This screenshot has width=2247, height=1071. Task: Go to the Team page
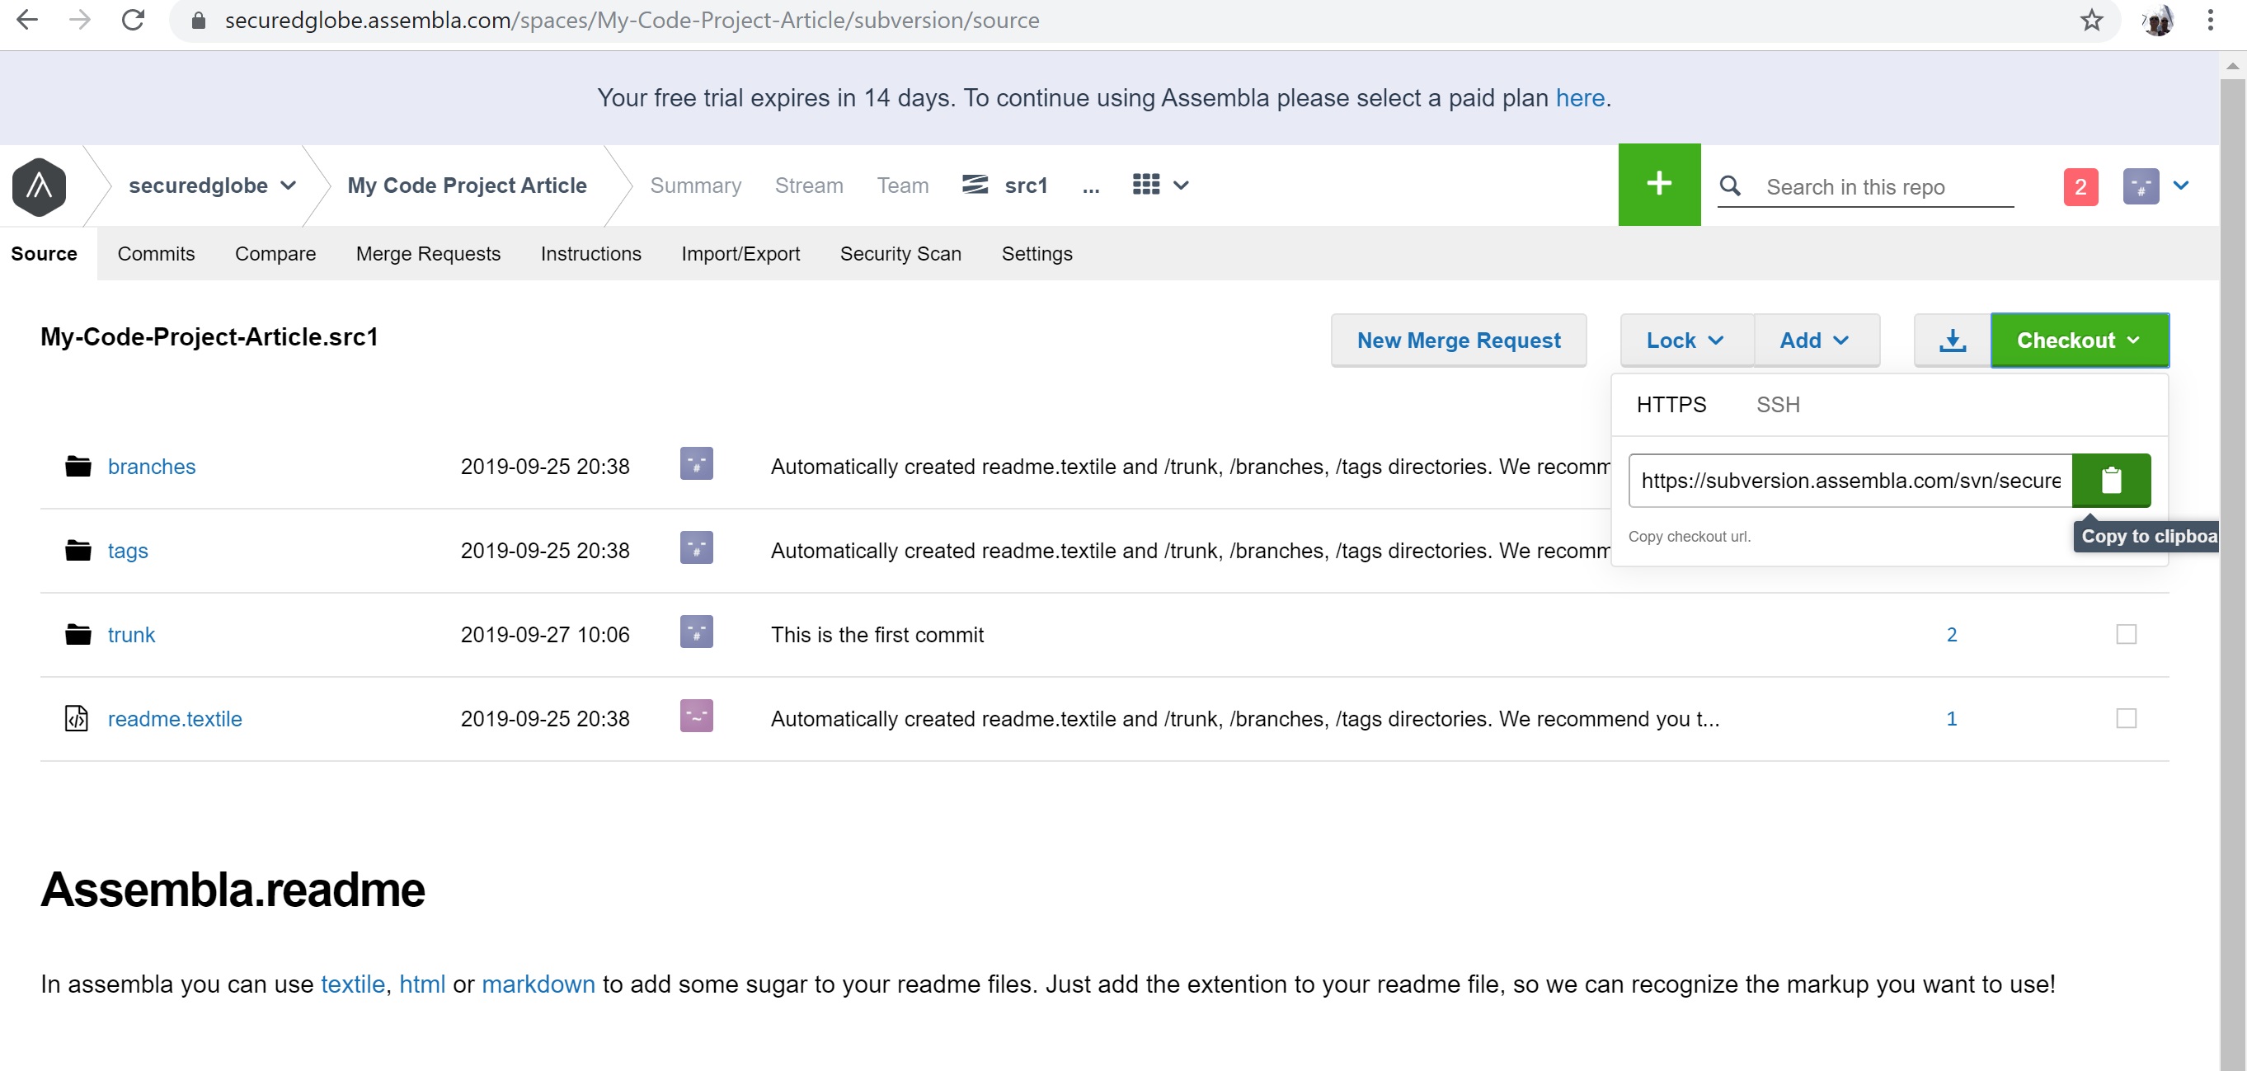coord(903,186)
